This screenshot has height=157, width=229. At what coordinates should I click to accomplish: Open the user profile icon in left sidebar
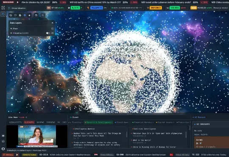click(3, 149)
